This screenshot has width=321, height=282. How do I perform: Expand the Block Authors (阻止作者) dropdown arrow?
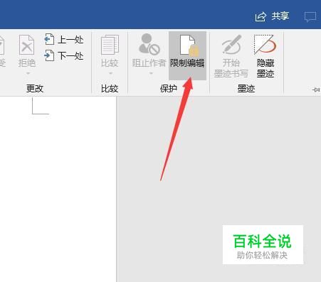[x=151, y=73]
